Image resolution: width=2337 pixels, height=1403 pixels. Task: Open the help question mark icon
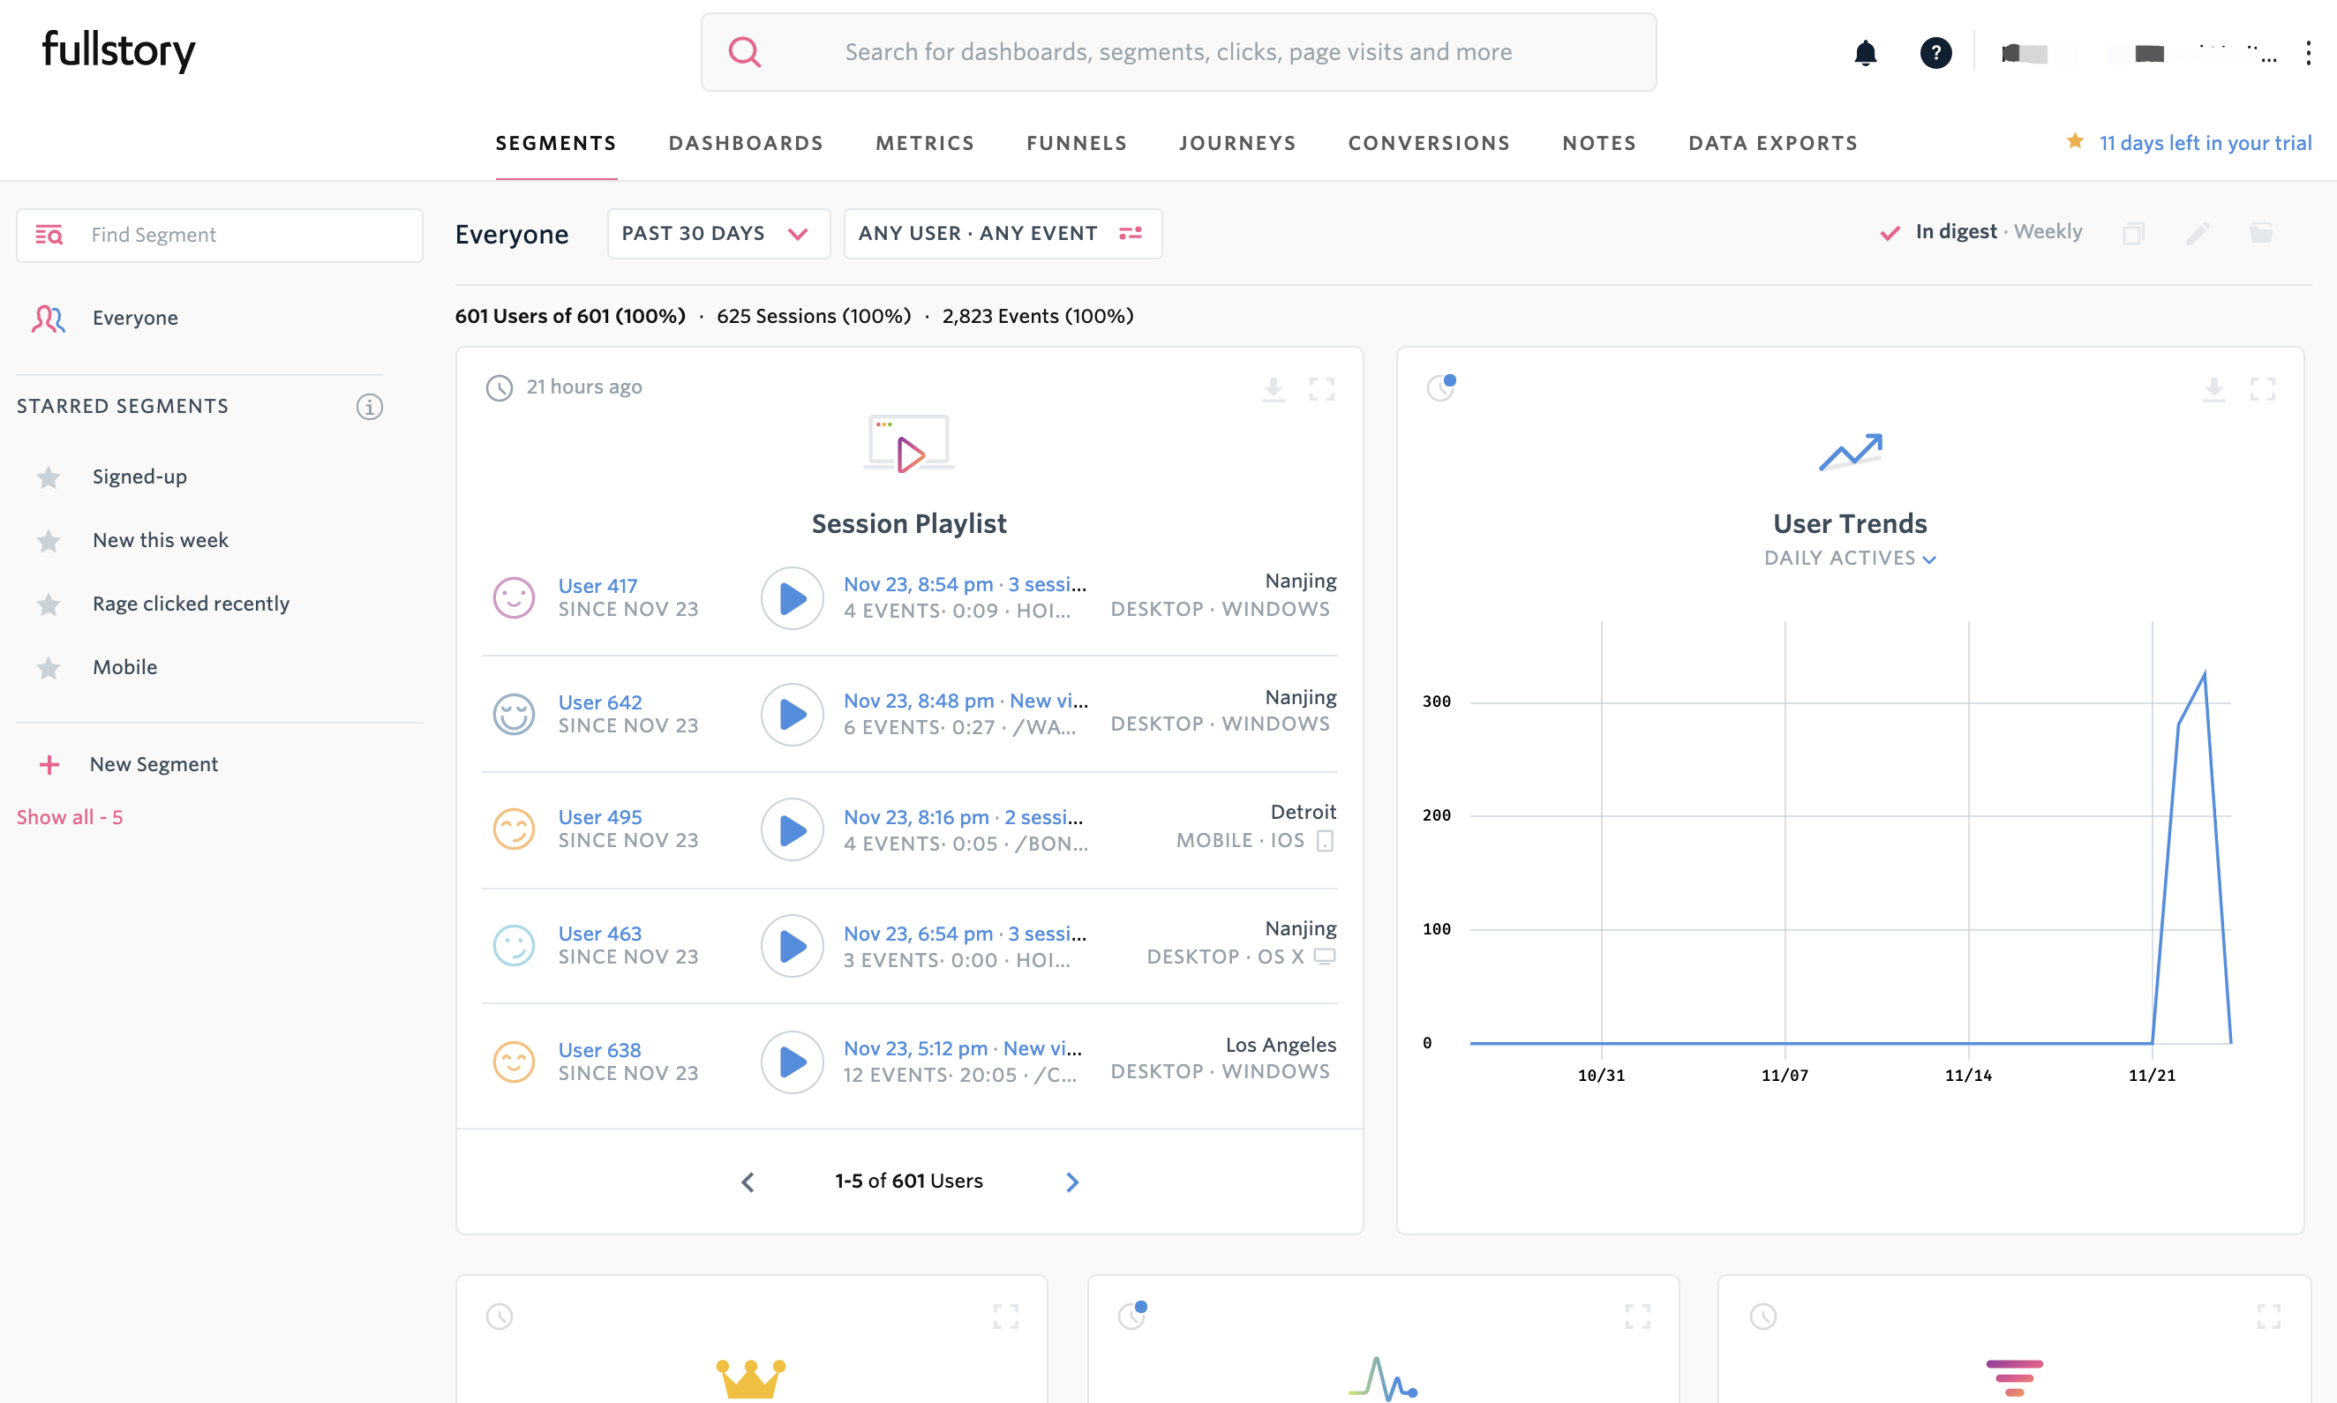(x=1935, y=53)
